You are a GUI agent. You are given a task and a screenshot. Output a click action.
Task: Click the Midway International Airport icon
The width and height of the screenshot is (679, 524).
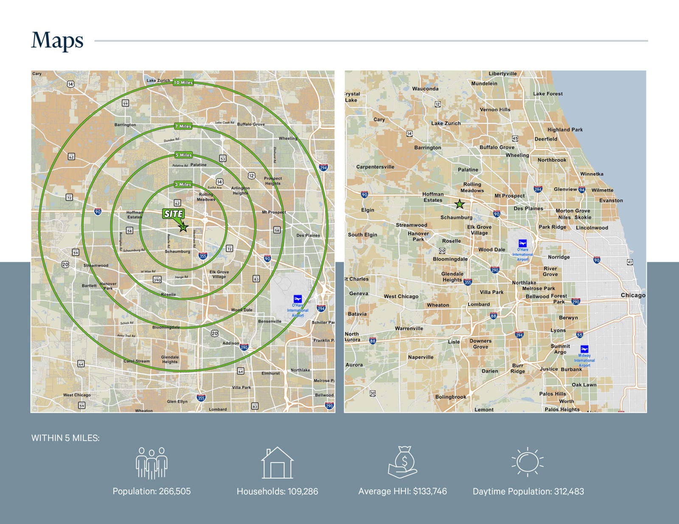click(x=584, y=349)
